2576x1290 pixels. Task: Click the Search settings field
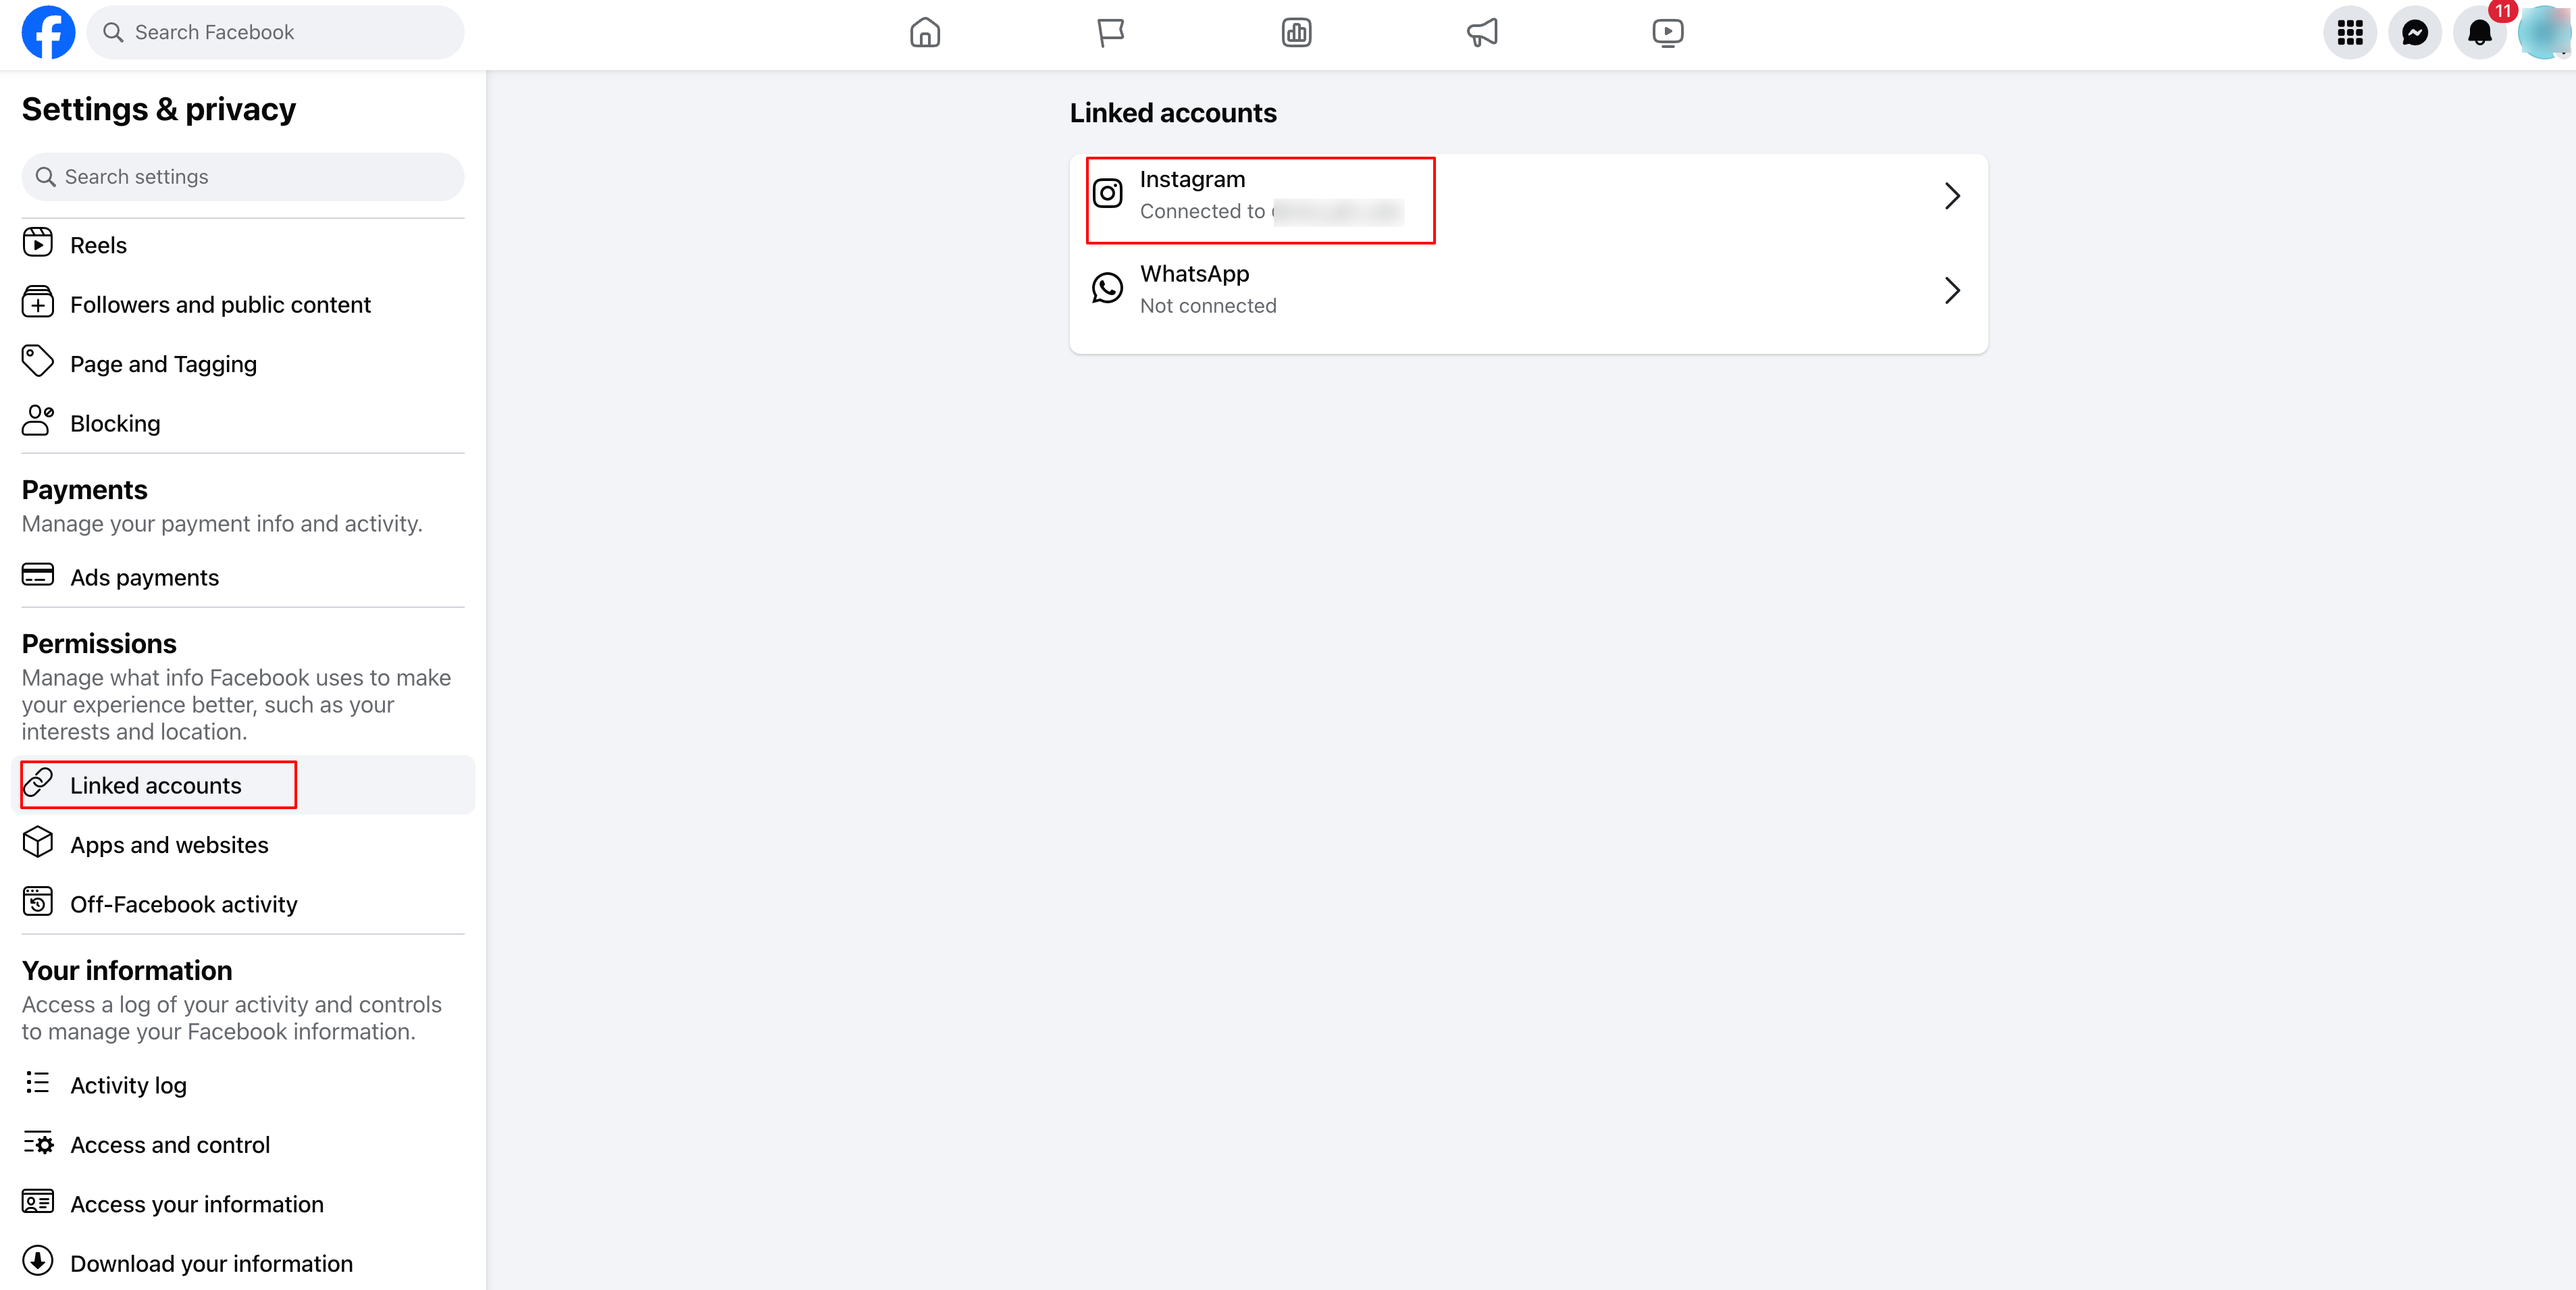click(243, 177)
